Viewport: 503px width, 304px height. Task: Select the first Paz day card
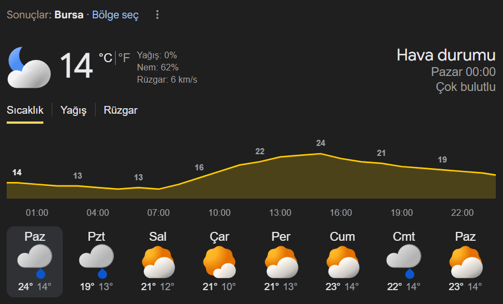34,262
